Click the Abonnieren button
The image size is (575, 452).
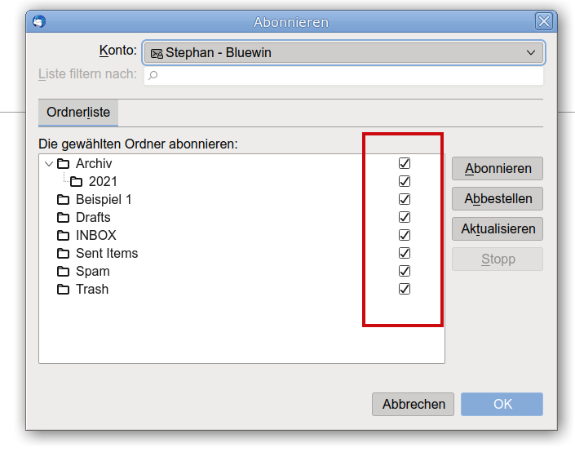(498, 169)
